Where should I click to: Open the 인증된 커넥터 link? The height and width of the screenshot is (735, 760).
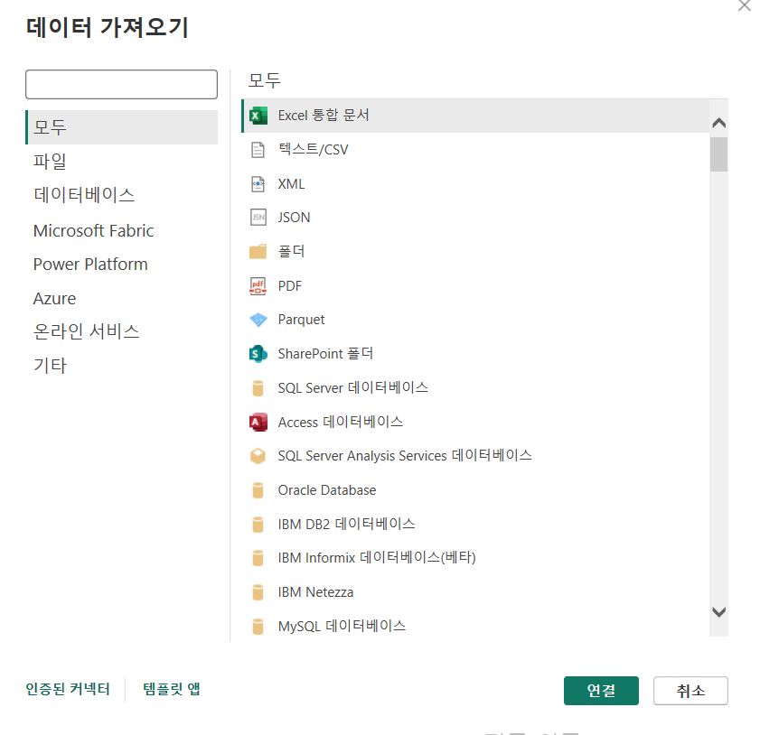[68, 689]
